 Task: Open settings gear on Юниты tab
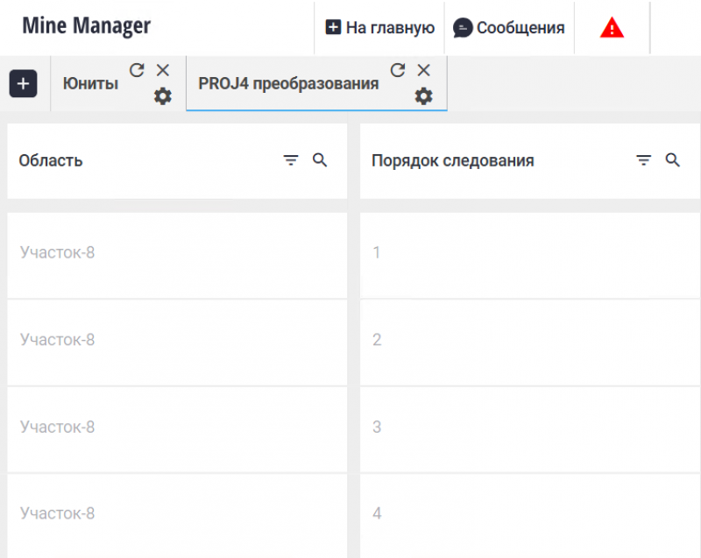(x=162, y=96)
